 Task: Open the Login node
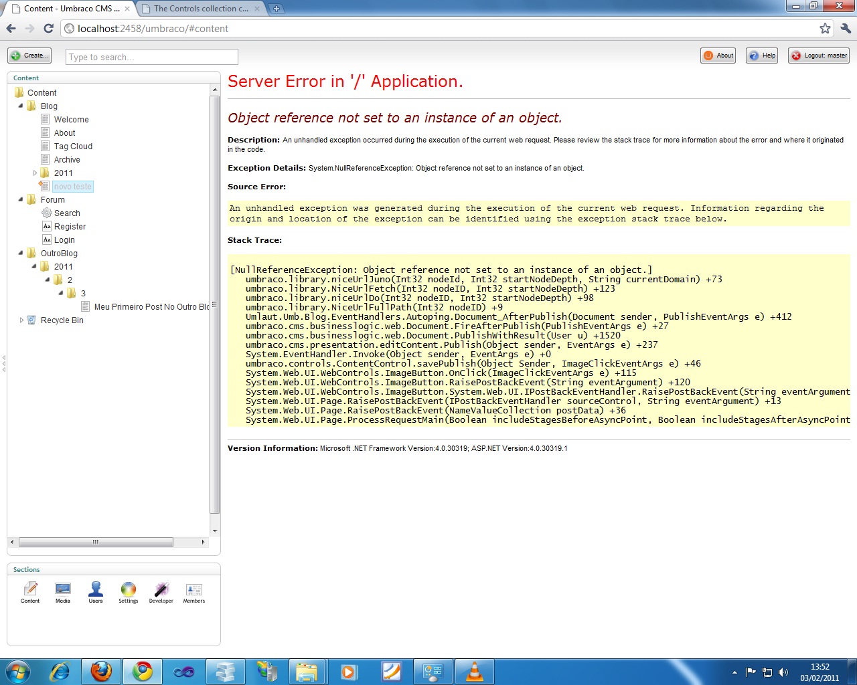pos(64,239)
